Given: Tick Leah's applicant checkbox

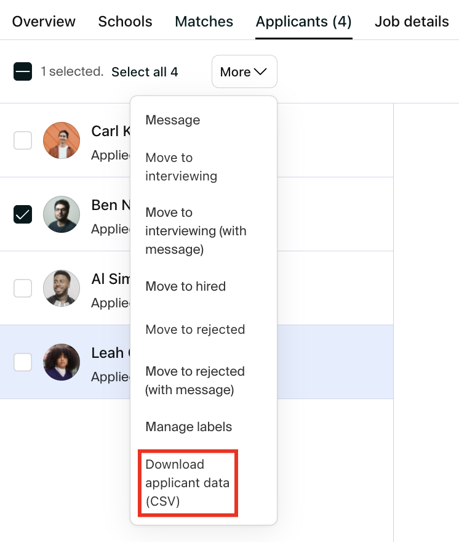Looking at the screenshot, I should tap(23, 362).
